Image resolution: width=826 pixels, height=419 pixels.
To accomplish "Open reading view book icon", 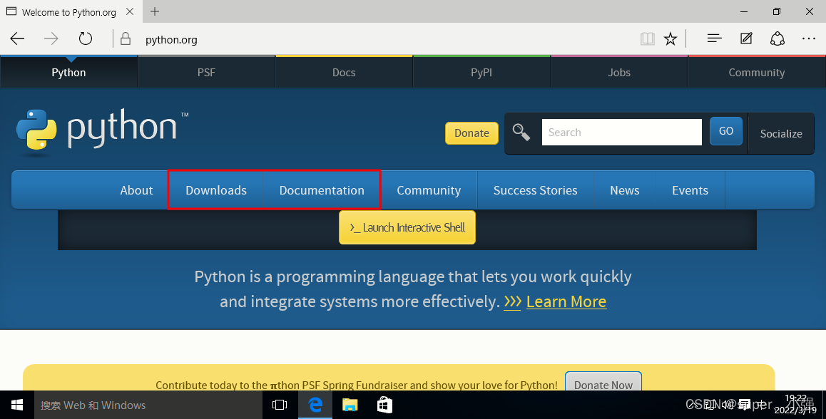I will 648,38.
